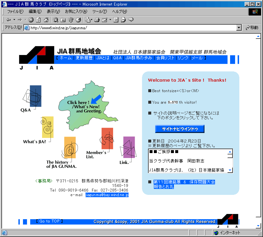Click the up arrow of the greeting text box
Screen dimensions: 263x237
(x=230, y=152)
